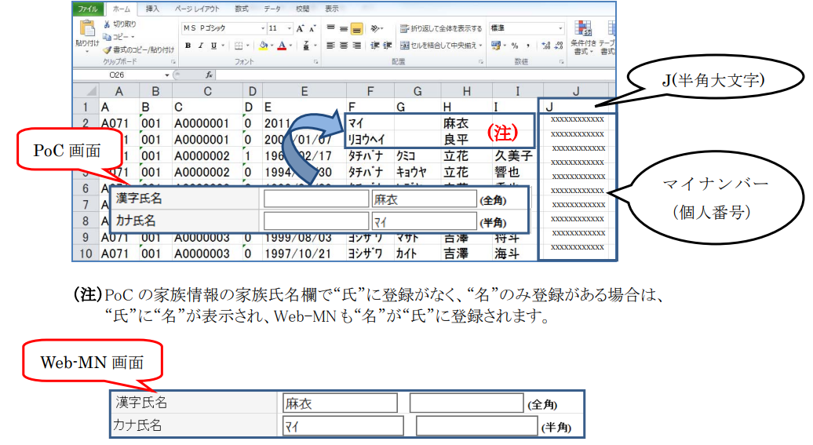The height and width of the screenshot is (445, 813).
Task: Click the Name Box showing O26
Action: click(120, 75)
